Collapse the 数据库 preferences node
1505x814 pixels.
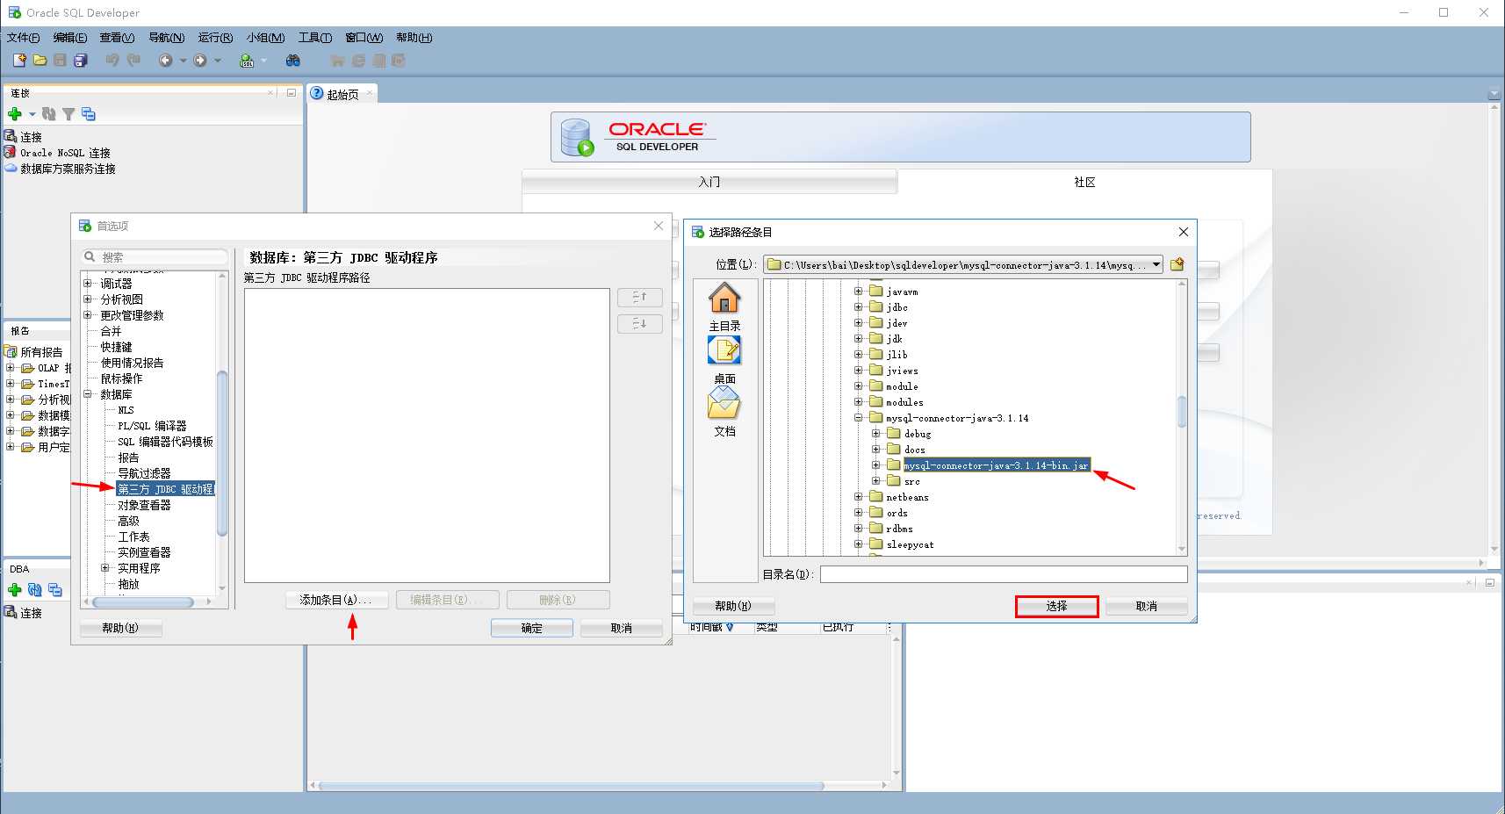pyautogui.click(x=87, y=393)
